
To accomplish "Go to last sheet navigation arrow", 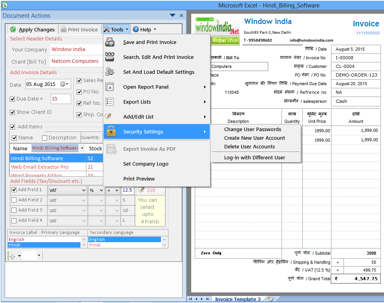I will [x=208, y=299].
